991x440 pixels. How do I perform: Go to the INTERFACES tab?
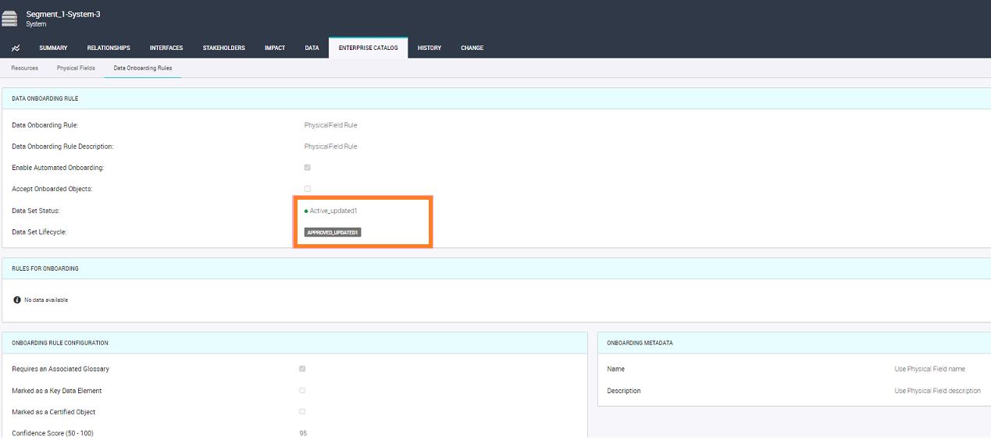(166, 48)
